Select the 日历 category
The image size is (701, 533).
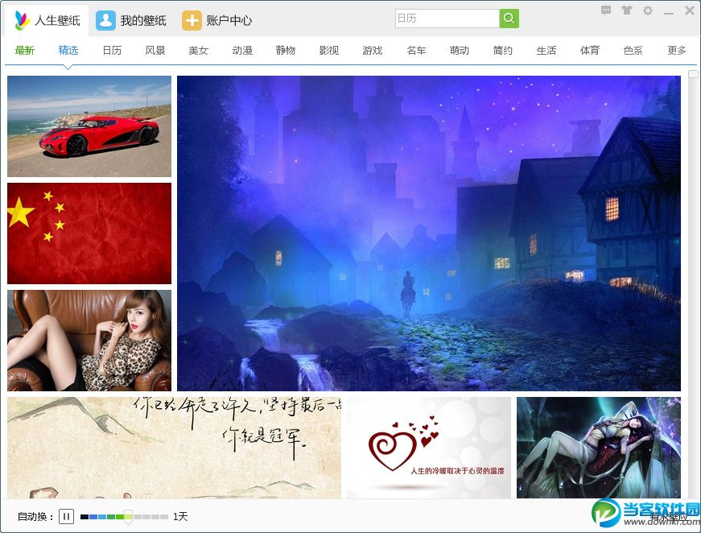112,51
